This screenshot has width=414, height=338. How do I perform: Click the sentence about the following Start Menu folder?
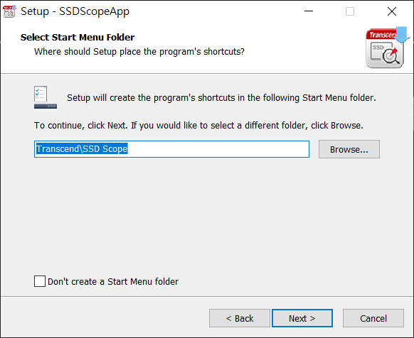tap(221, 98)
